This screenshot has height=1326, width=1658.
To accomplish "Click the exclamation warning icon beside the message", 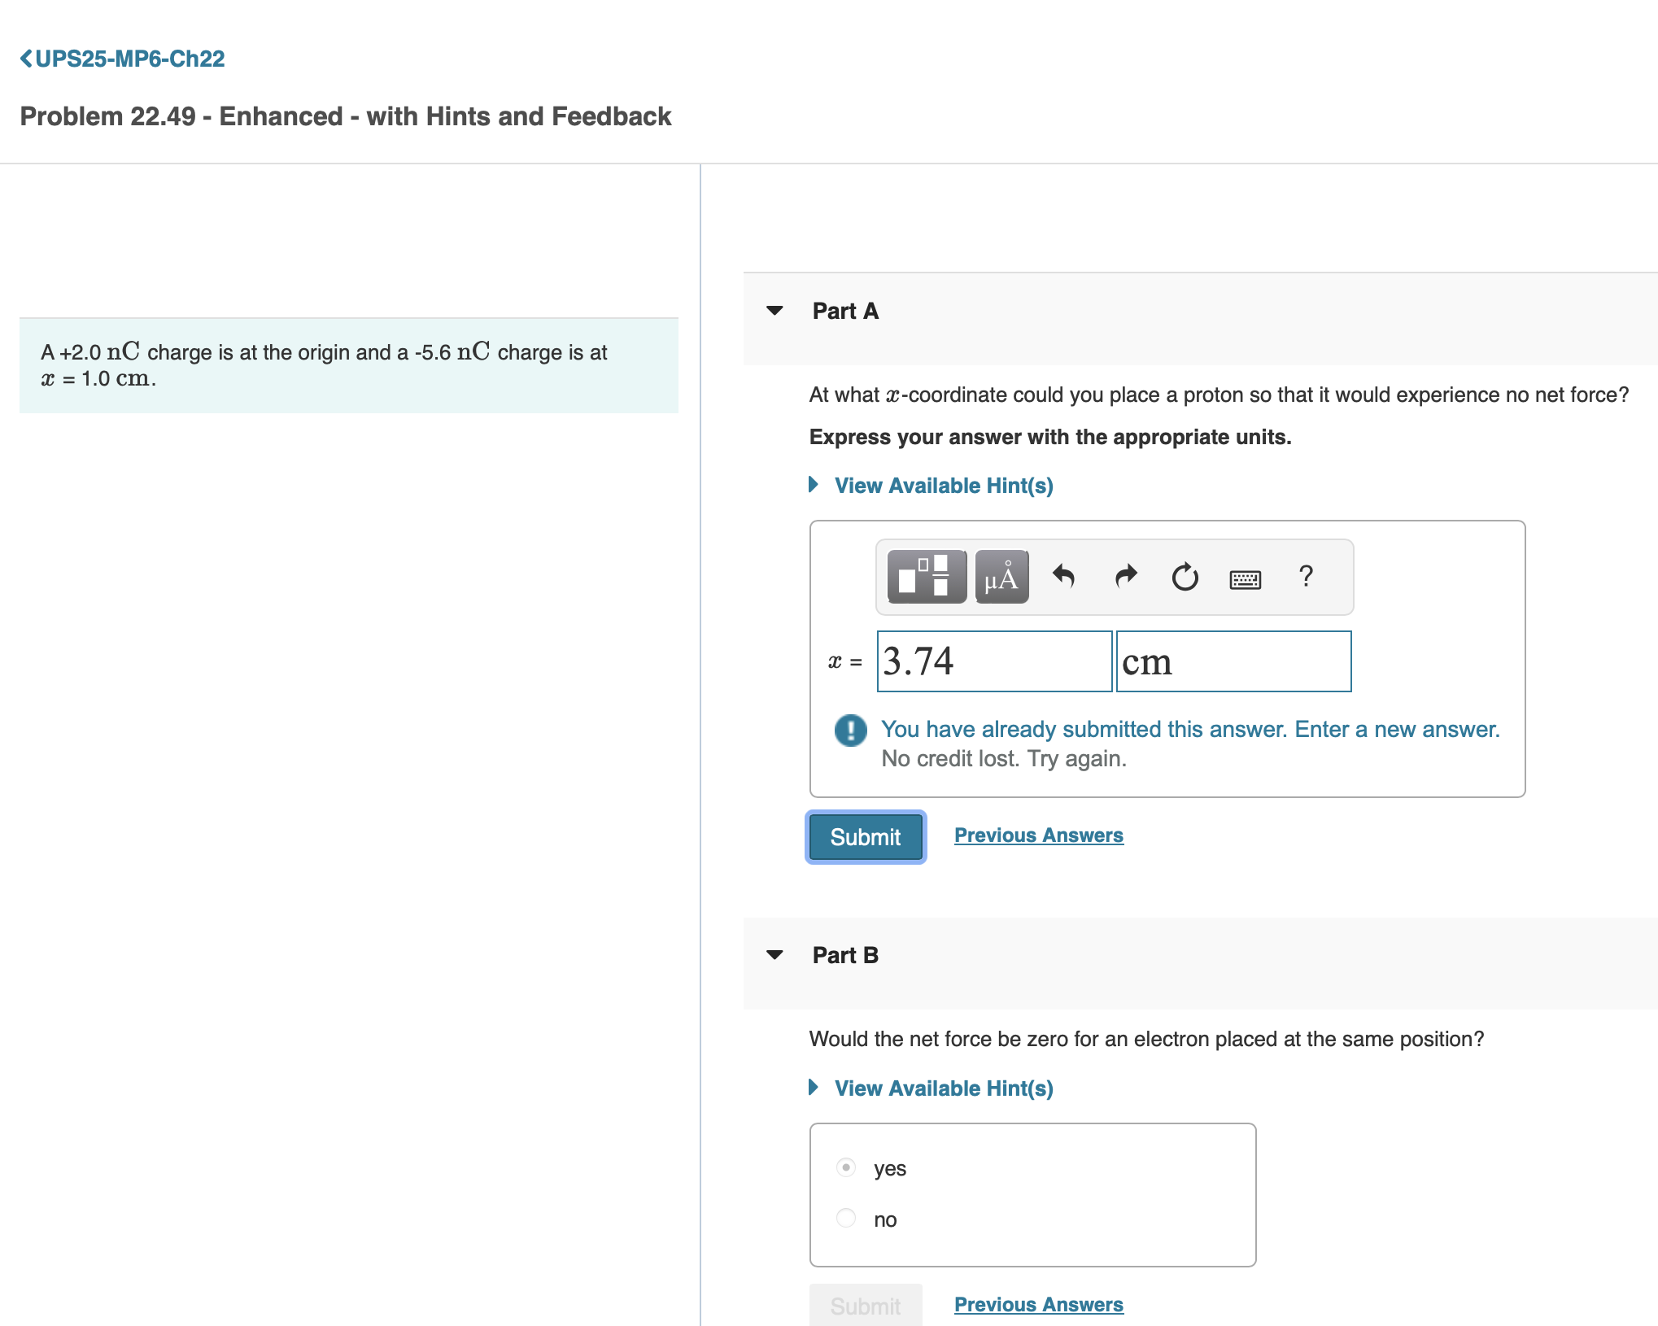I will (x=849, y=730).
